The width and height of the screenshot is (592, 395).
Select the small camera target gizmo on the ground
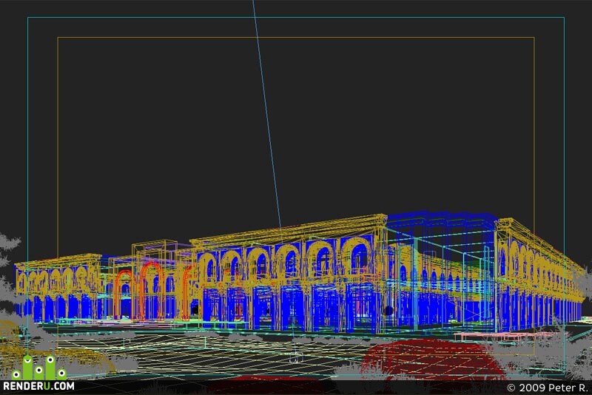(295, 357)
